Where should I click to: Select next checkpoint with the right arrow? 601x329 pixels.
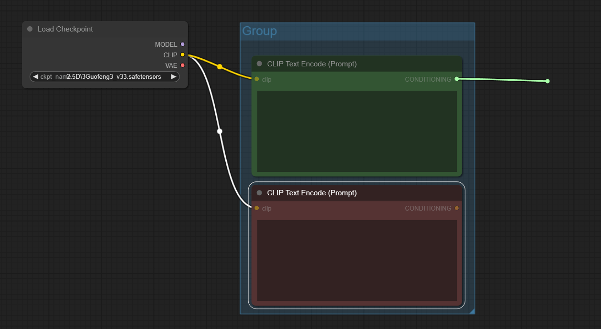174,76
